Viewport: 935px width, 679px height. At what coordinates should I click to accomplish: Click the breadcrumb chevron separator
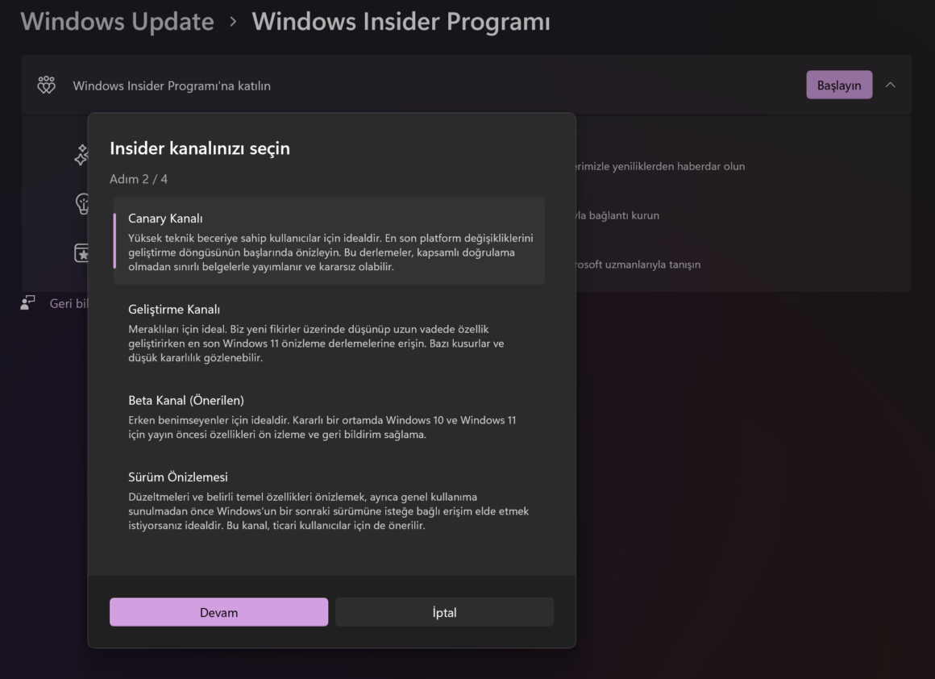233,22
